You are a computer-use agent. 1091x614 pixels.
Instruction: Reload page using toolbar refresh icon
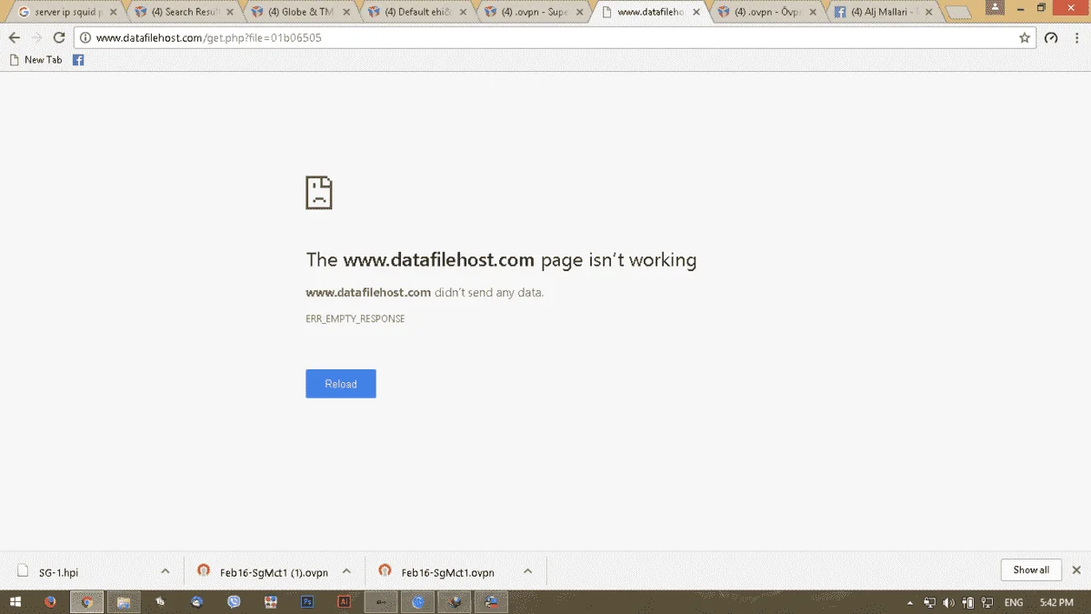[59, 38]
